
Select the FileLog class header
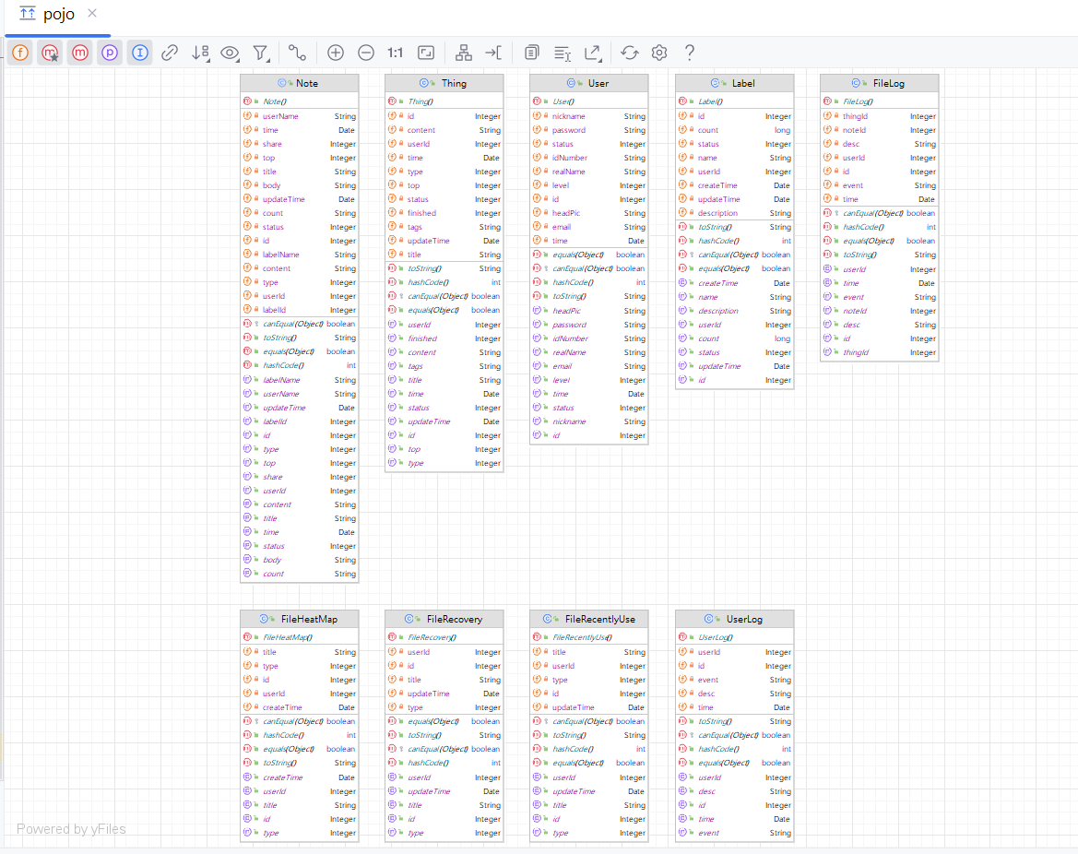pos(880,83)
